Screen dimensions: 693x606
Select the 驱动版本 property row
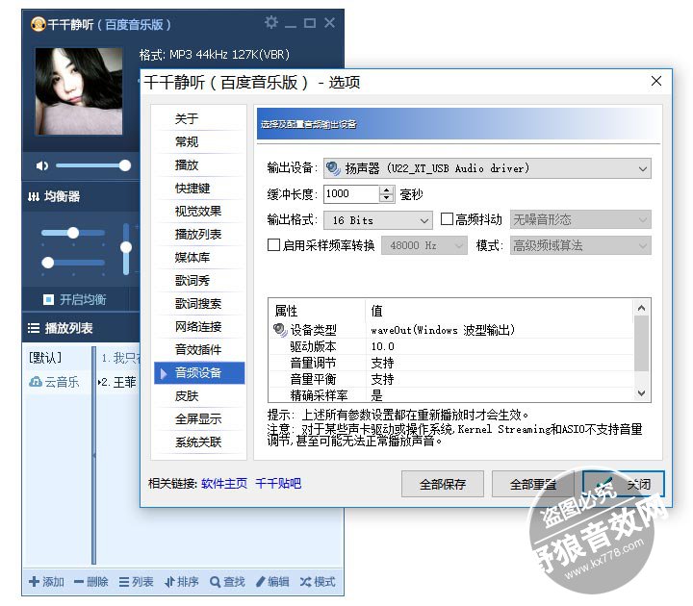pos(450,346)
